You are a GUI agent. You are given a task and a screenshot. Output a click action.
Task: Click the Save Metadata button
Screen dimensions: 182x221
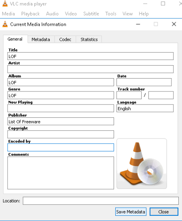131,212
